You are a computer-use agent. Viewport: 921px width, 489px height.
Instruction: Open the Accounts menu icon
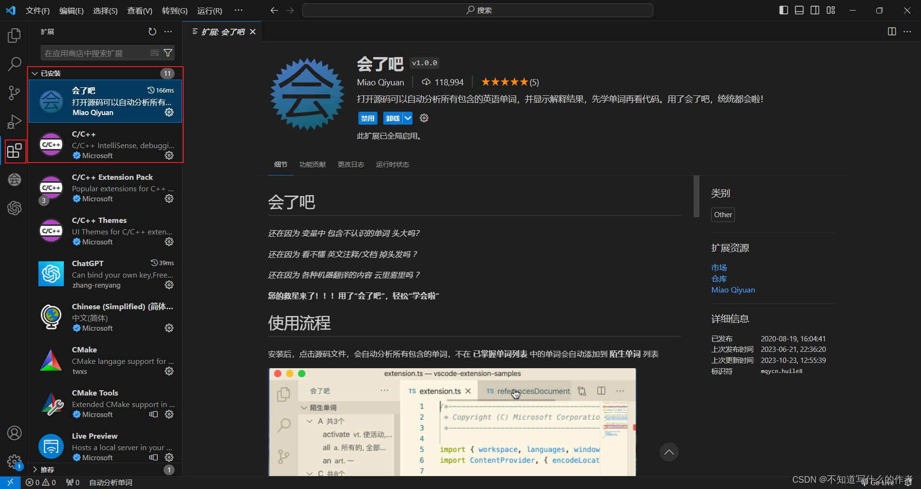[x=14, y=433]
